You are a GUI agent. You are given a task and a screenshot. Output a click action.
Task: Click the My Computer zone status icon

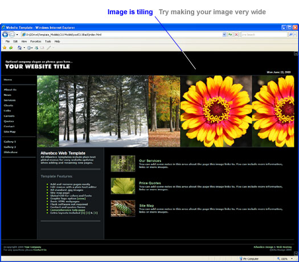(241, 259)
